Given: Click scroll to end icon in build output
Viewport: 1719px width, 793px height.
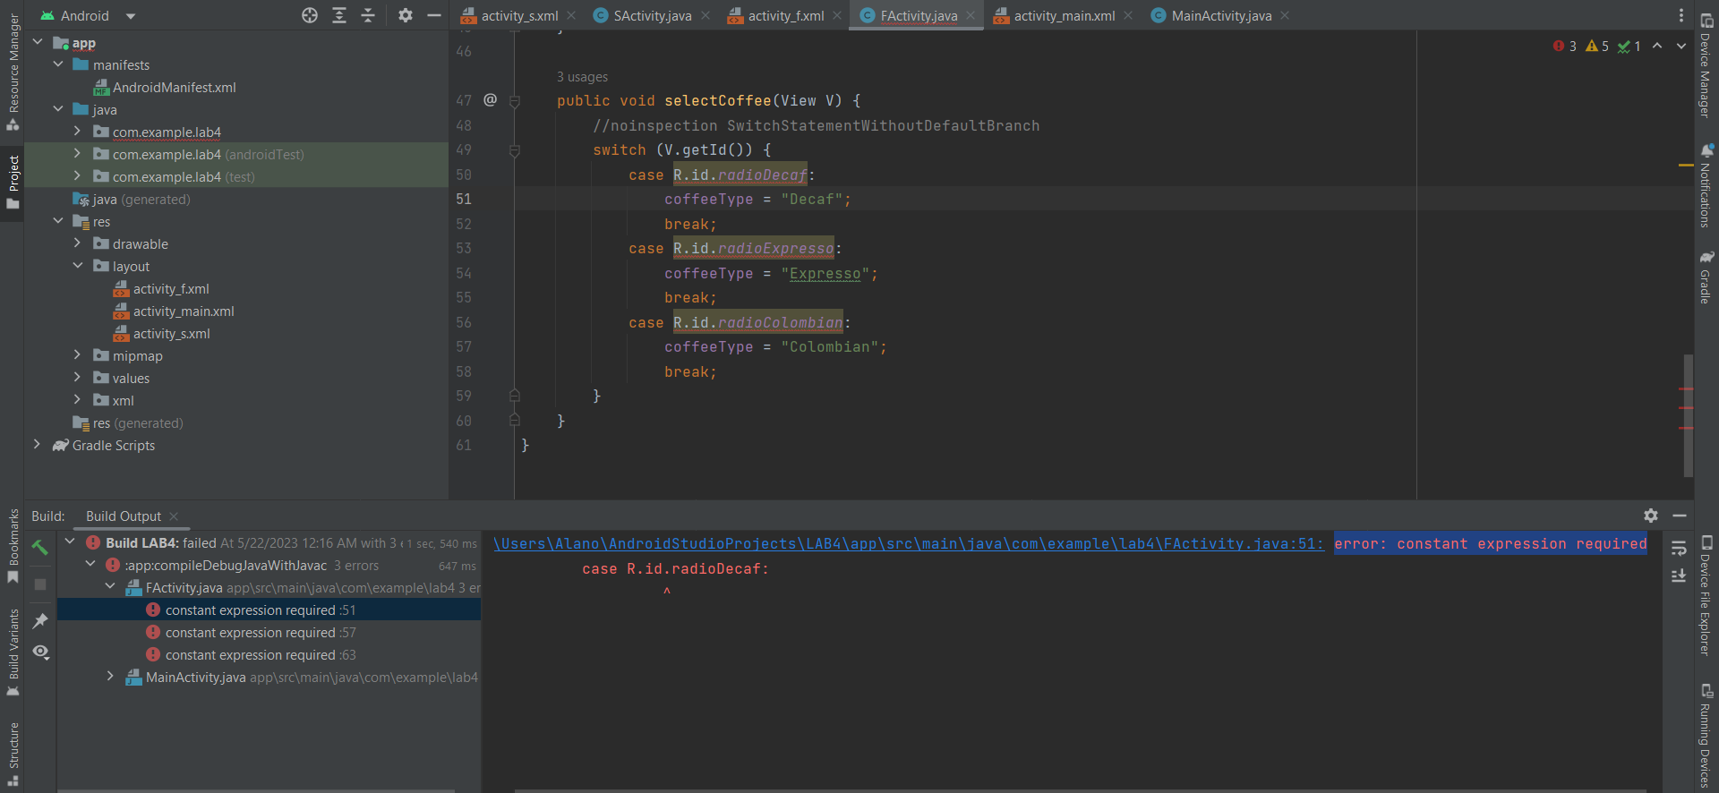Looking at the screenshot, I should 1679,576.
